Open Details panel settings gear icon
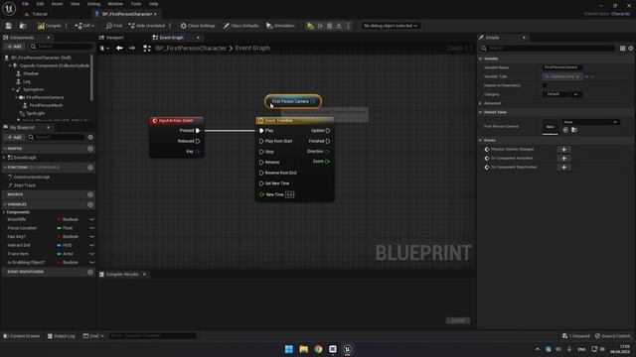 631,49
